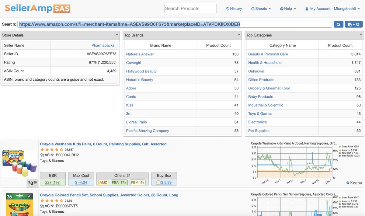Click the Crayola Washable Paint product thumbnail
This screenshot has height=216, width=365.
(19, 163)
